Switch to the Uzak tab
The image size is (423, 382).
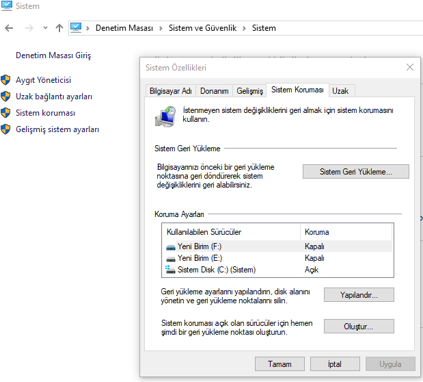coord(340,91)
